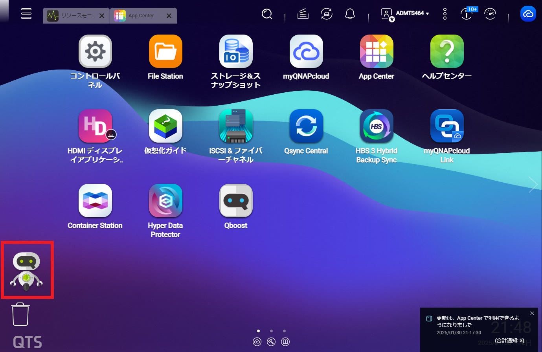Open the dashboard gauge icon

click(x=490, y=14)
